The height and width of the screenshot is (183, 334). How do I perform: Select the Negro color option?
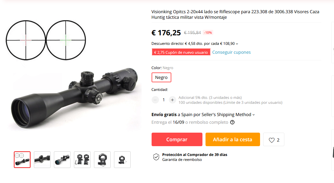click(x=161, y=77)
